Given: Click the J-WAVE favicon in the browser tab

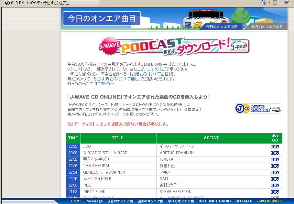Looking at the screenshot, I should pos(7,3).
